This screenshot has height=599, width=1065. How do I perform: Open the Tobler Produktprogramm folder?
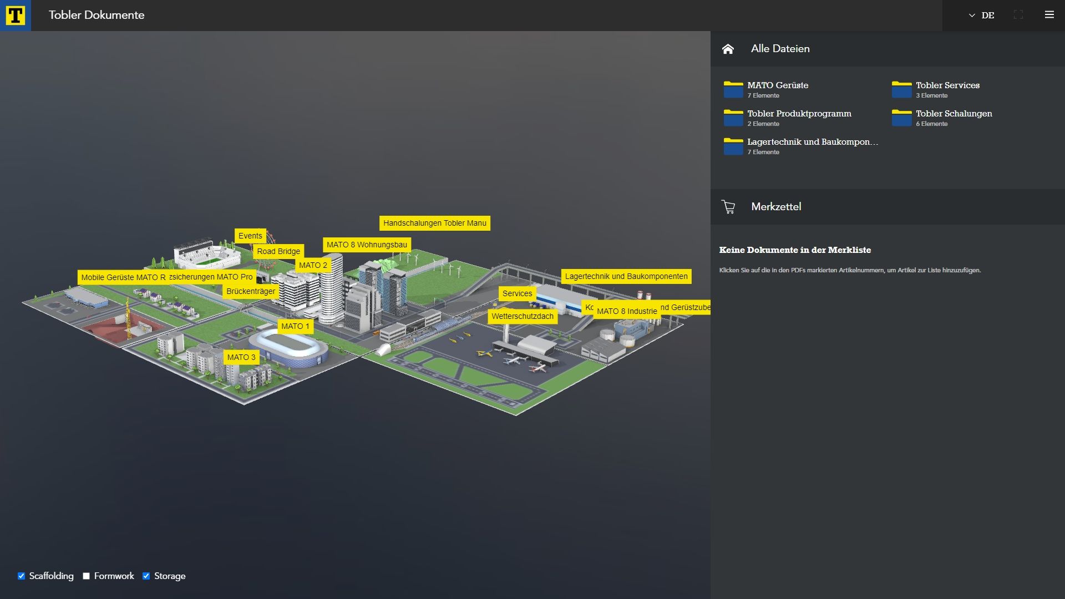click(x=799, y=114)
